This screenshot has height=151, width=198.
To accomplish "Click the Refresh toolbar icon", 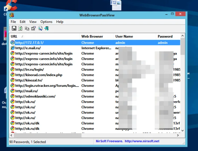I will tap(20, 28).
